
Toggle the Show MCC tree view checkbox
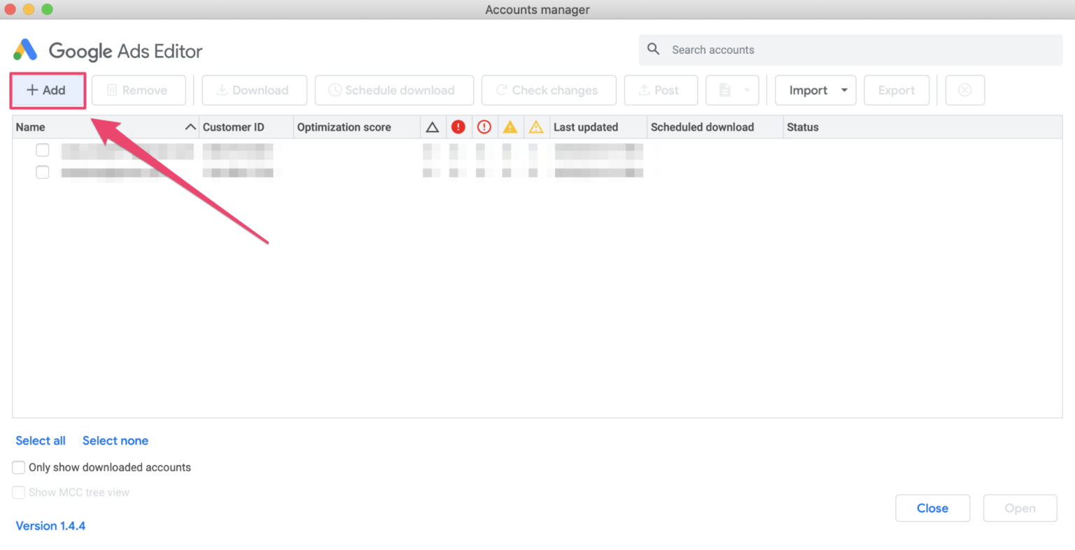pos(18,492)
